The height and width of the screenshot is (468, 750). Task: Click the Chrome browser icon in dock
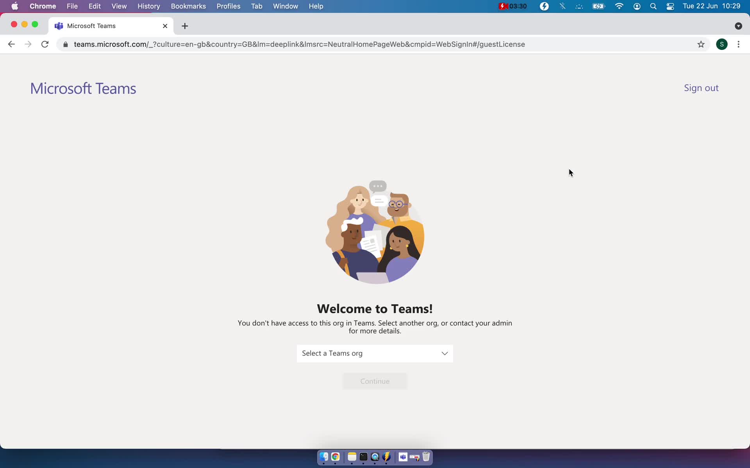coord(335,457)
